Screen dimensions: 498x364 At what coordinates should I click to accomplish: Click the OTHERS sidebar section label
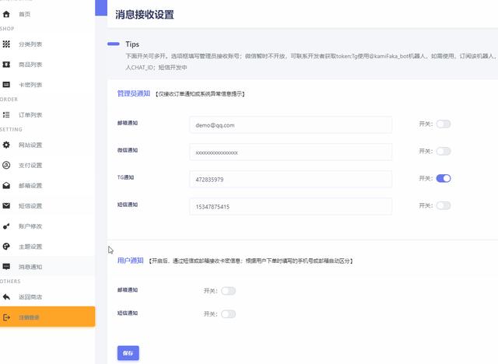click(10, 282)
